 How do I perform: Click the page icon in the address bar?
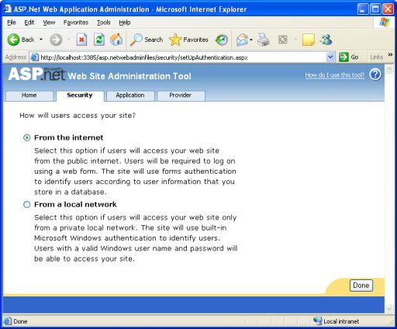tap(34, 57)
